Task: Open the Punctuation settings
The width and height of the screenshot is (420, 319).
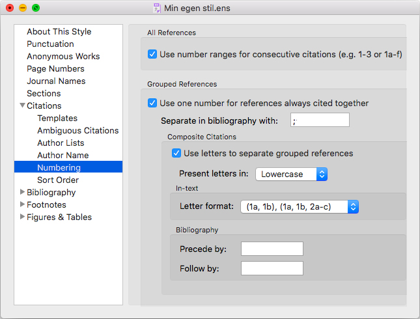Action: point(50,44)
